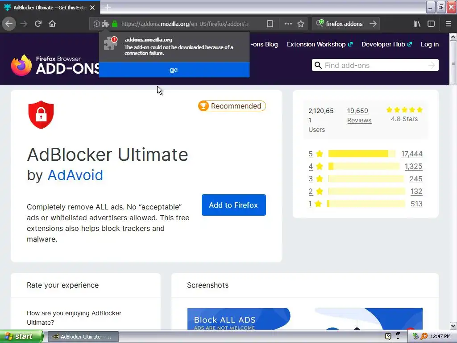Viewport: 457px width, 343px height.
Task: Click the 132 two-star count
Action: (x=416, y=191)
